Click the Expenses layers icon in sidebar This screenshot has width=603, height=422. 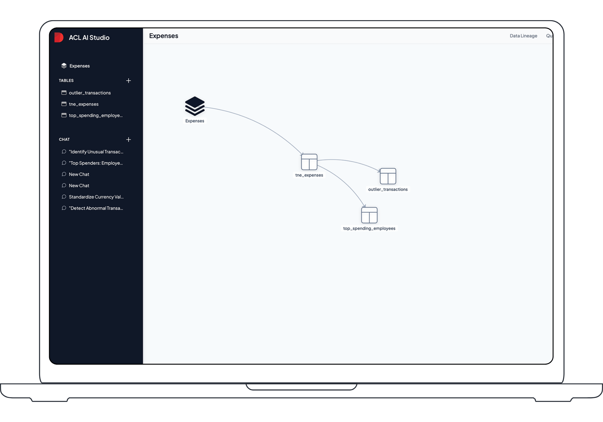coord(64,65)
